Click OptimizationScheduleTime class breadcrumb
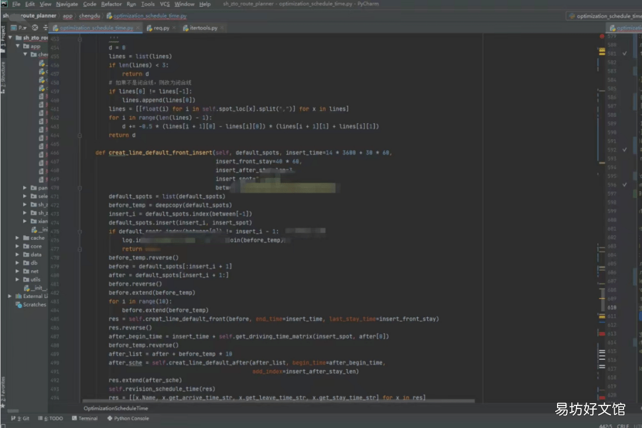The height and width of the screenshot is (428, 642). (x=116, y=408)
